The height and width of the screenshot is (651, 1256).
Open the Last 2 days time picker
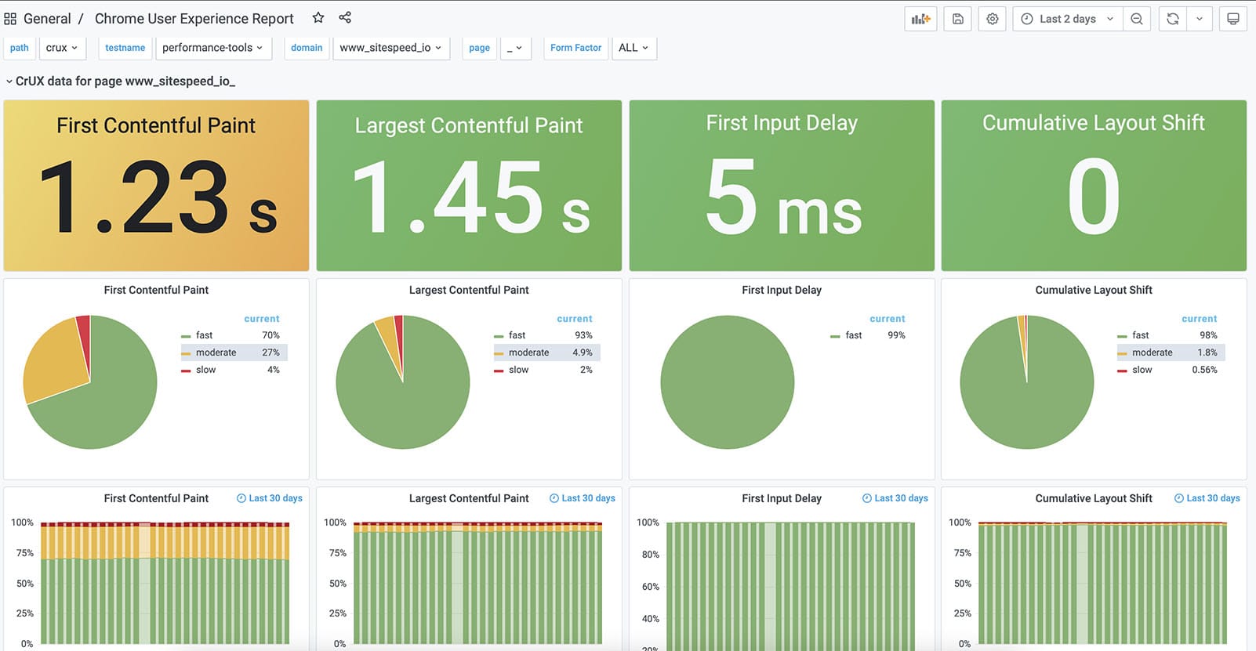1068,19
